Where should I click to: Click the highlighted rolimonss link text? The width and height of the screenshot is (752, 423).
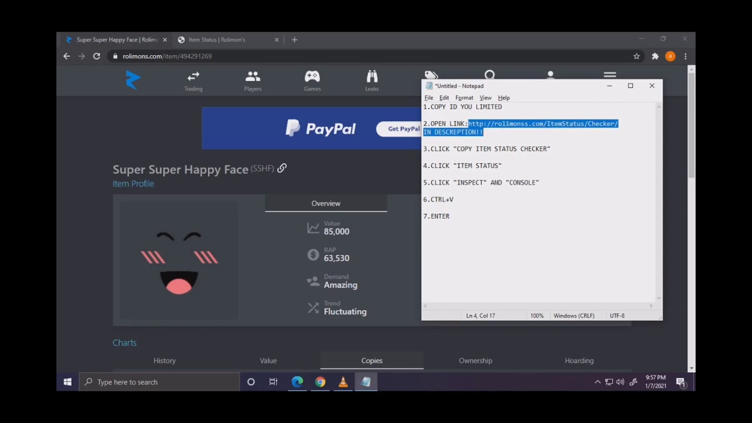point(543,123)
